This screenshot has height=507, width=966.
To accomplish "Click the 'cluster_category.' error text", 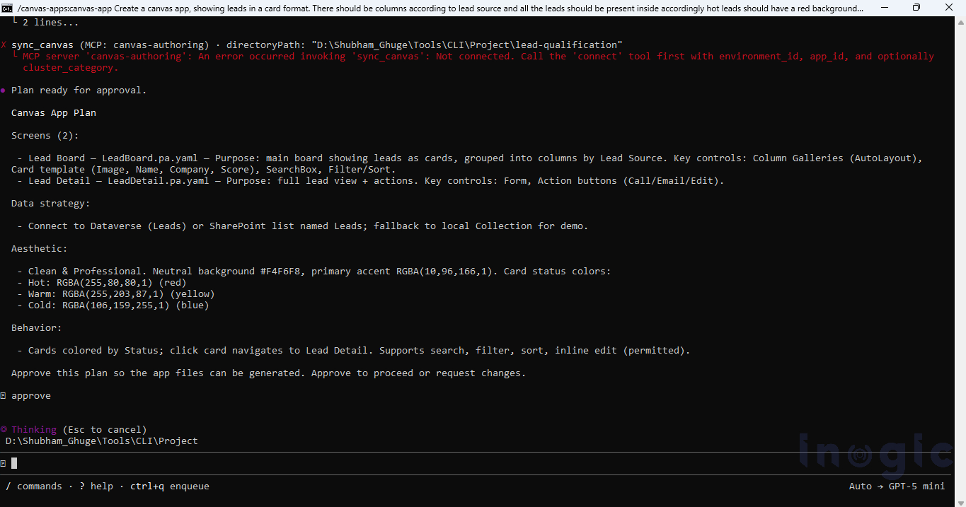I will [71, 68].
